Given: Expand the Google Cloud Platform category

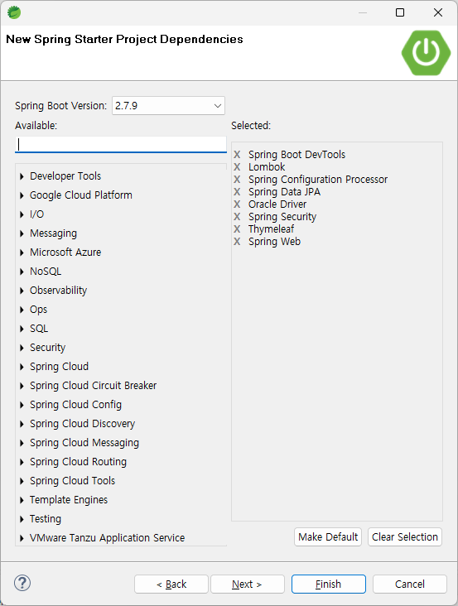Looking at the screenshot, I should coord(22,195).
